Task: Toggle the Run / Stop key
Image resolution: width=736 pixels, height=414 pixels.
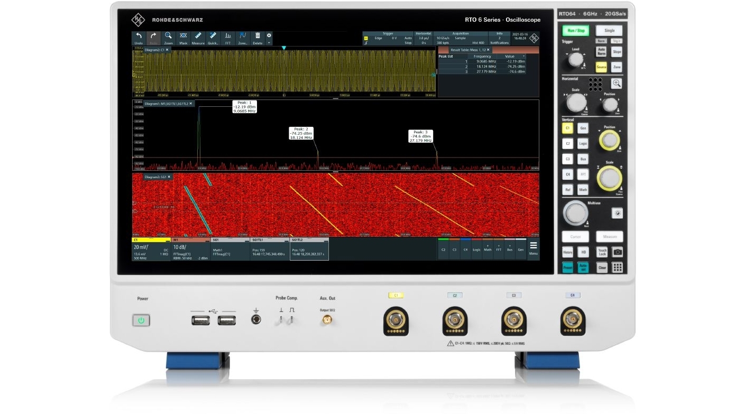Action: (x=576, y=31)
